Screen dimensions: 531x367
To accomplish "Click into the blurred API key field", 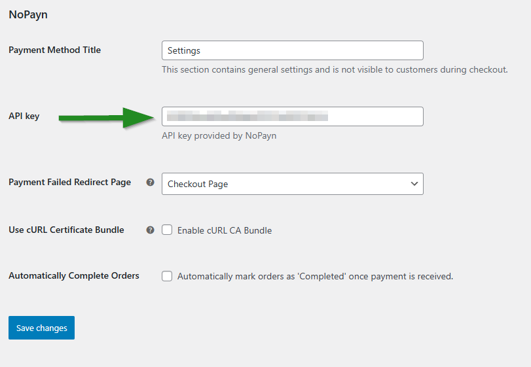I will 292,116.
